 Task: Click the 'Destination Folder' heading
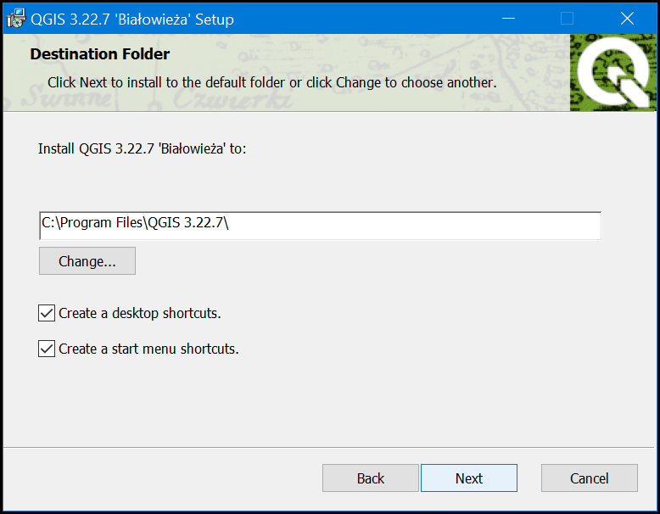click(x=100, y=54)
